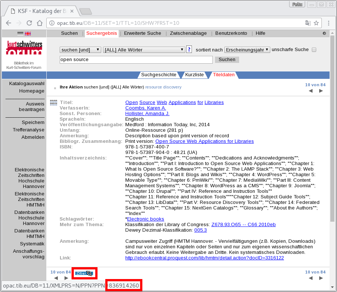This screenshot has width=337, height=292.
Task: Open the Erweiterte Suche menu item
Action: [142, 33]
